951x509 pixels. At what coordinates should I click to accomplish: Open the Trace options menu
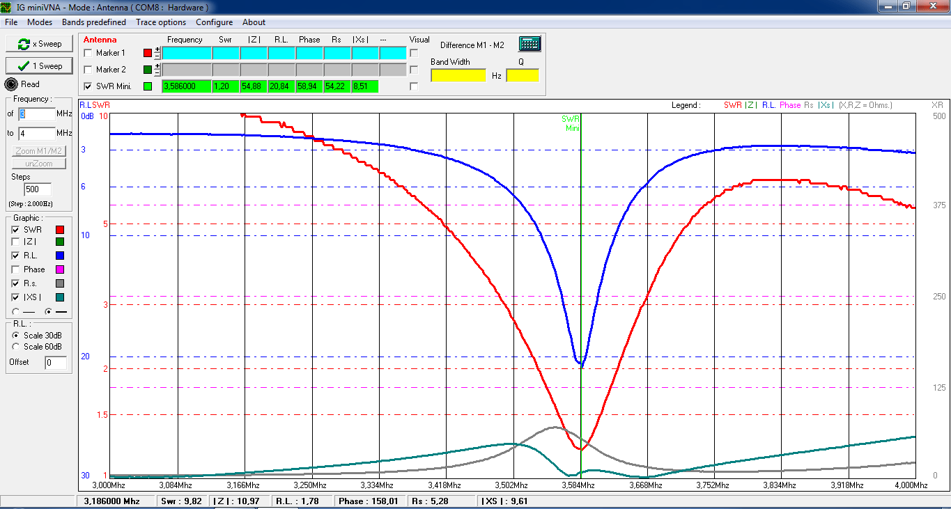(x=161, y=22)
